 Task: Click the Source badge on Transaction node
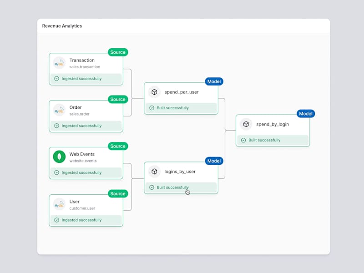[118, 52]
